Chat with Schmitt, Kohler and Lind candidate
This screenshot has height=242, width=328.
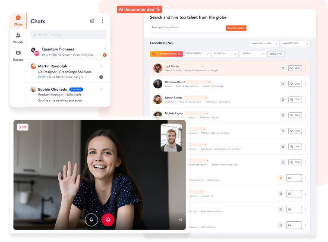point(295,162)
